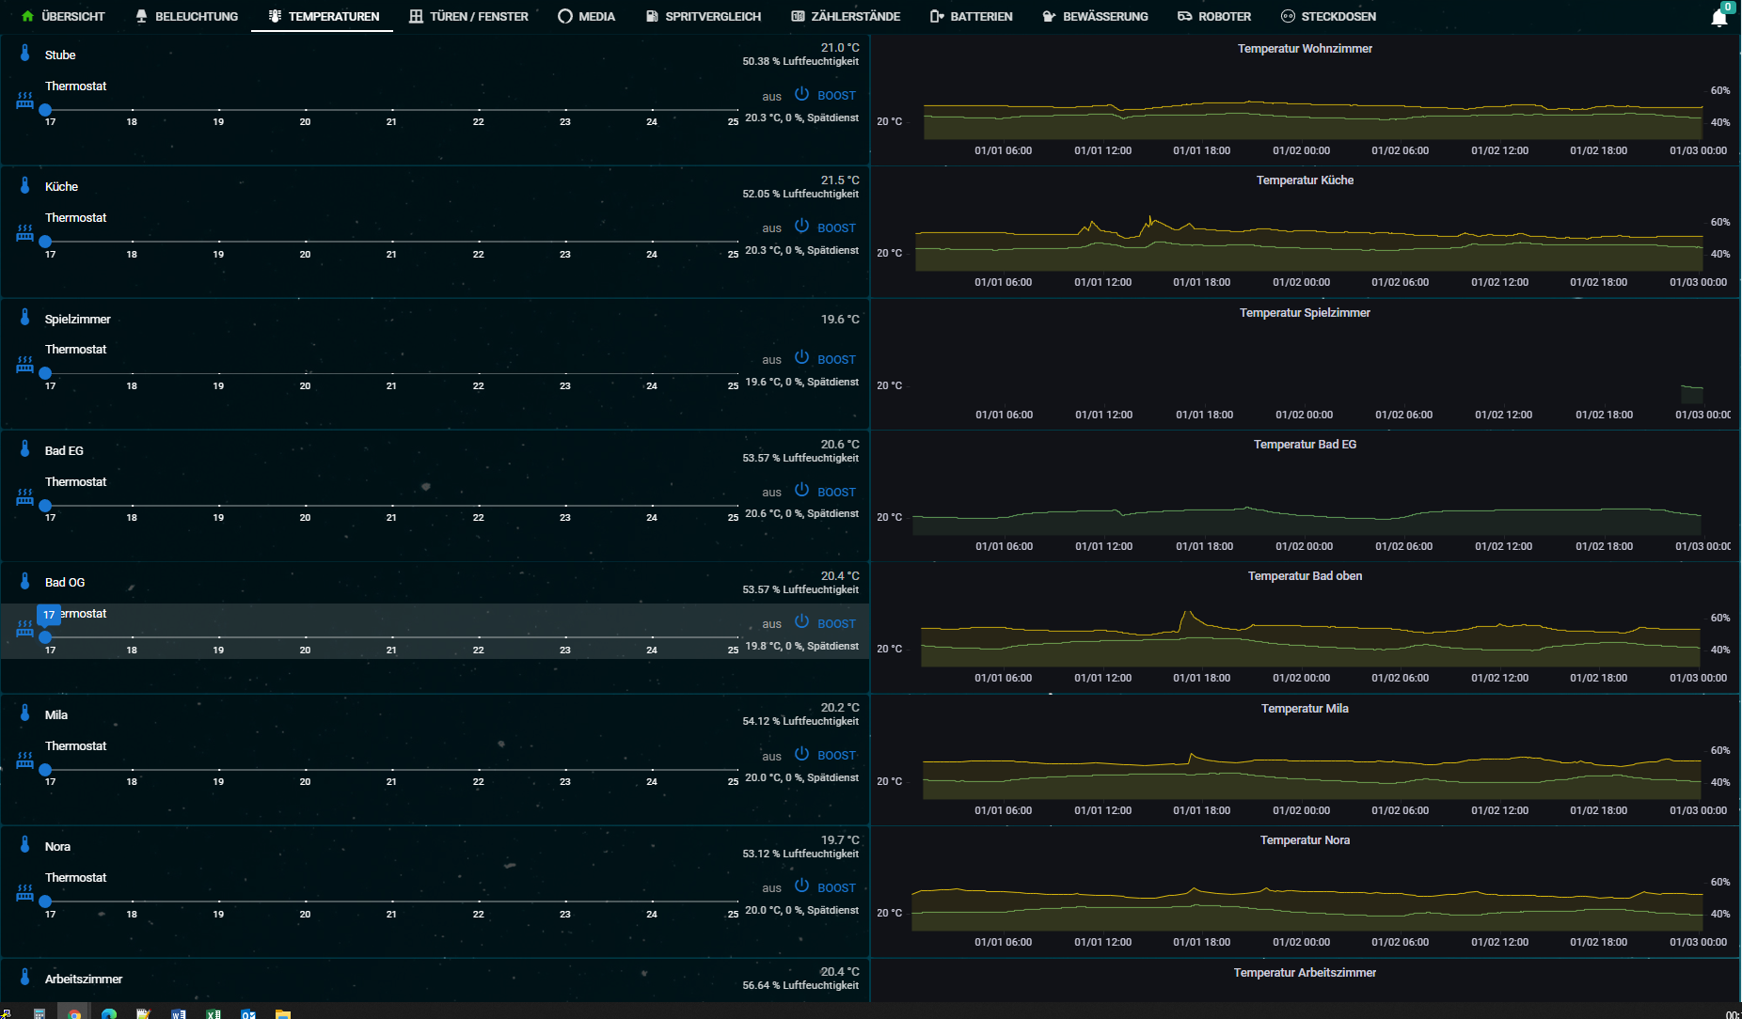The width and height of the screenshot is (1742, 1019).
Task: Click the Stube thermostat slider handle
Action: pyautogui.click(x=45, y=110)
